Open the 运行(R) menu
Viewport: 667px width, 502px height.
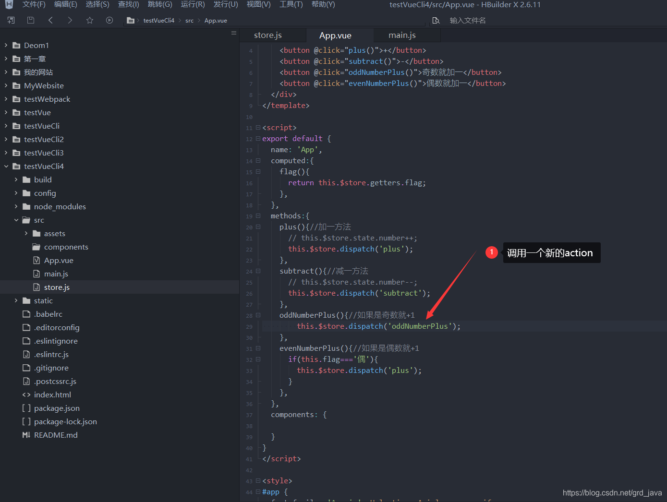pos(193,4)
